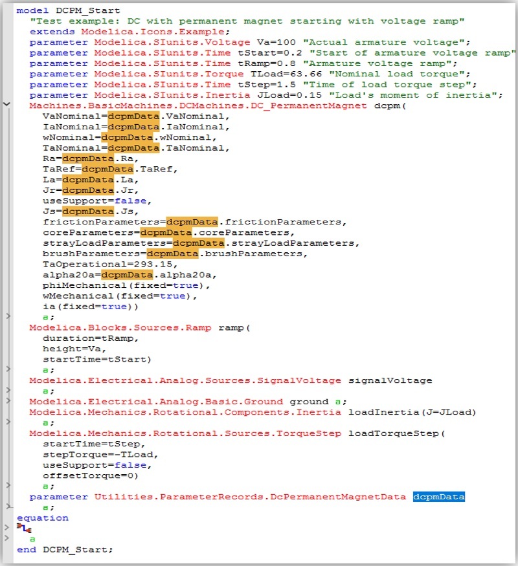Image resolution: width=518 pixels, height=566 pixels.
Task: Click the TorqueStep class type reference
Action: (185, 433)
